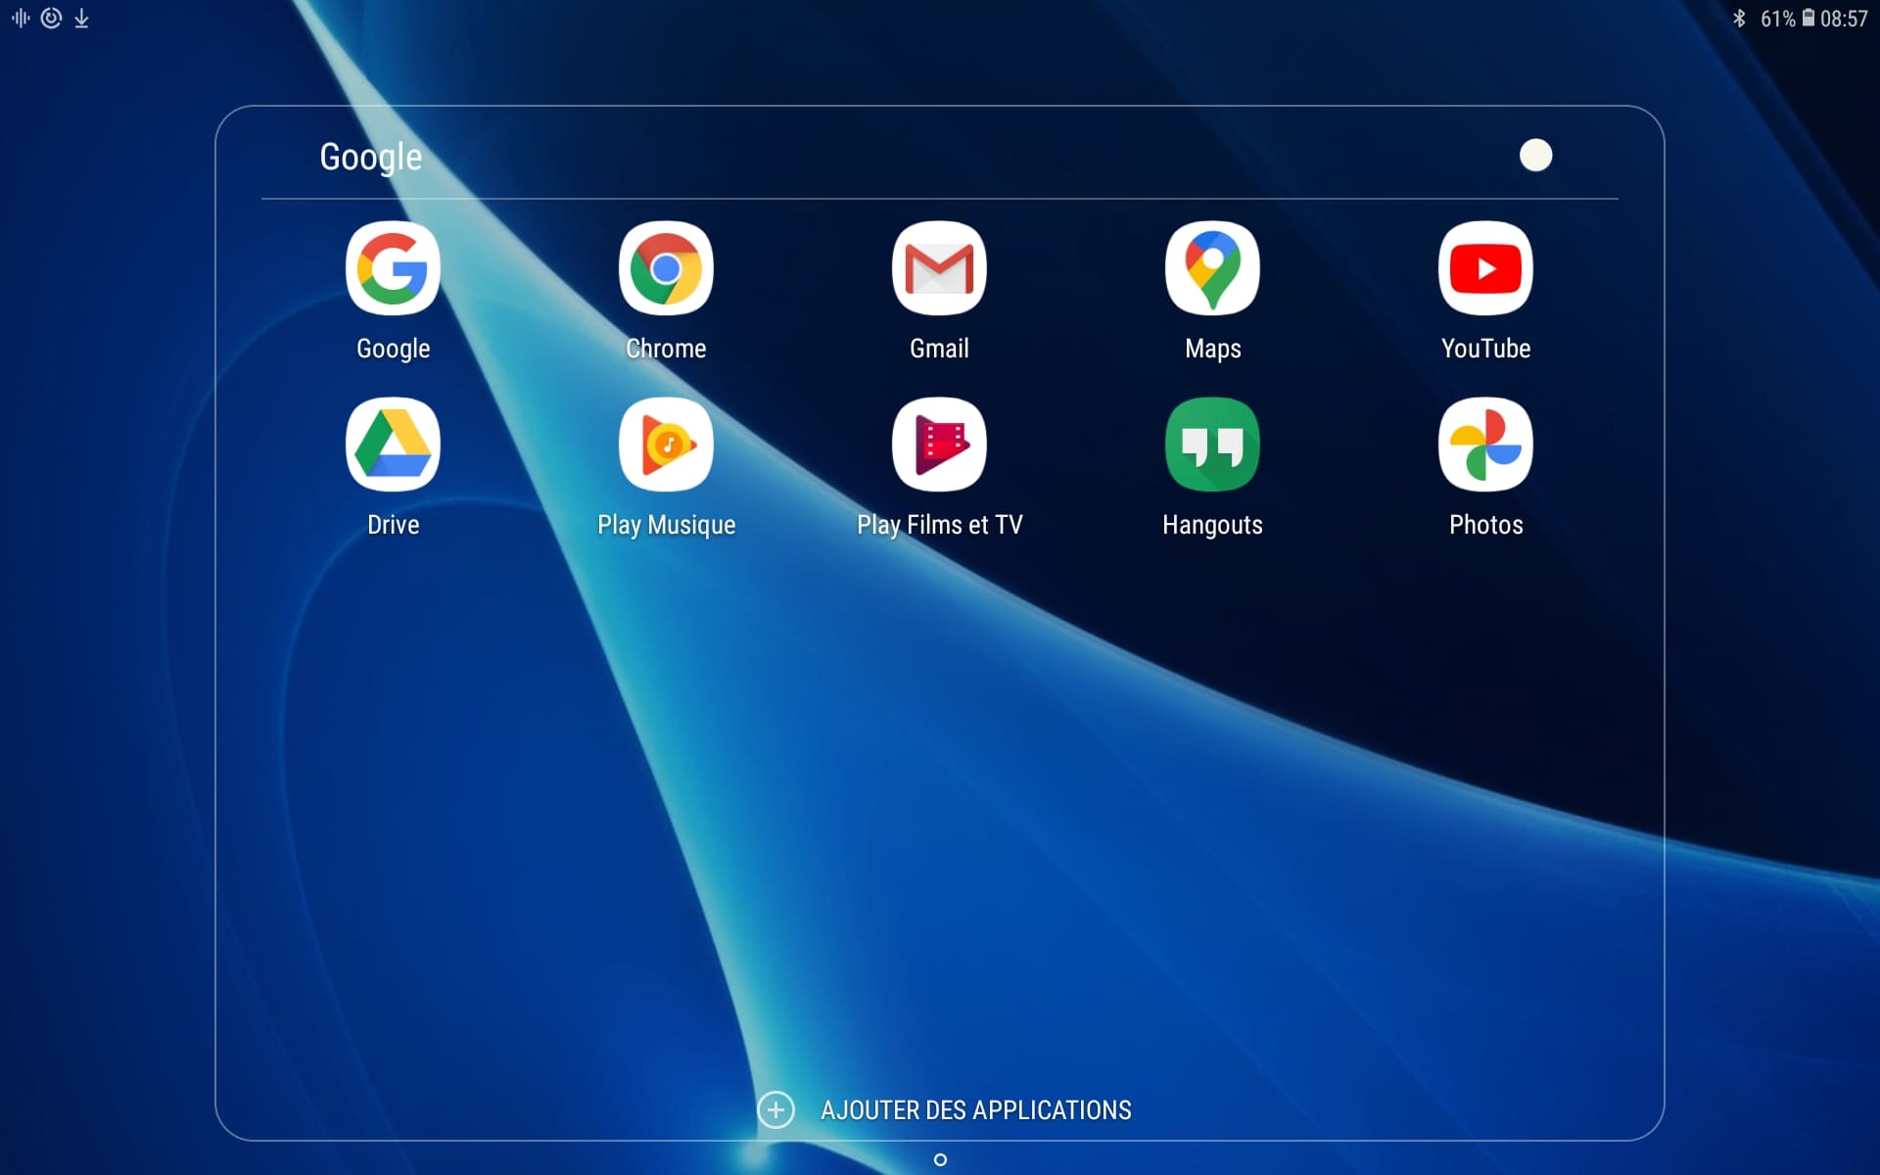Tap the 08:57 clock
This screenshot has width=1880, height=1175.
point(1844,19)
